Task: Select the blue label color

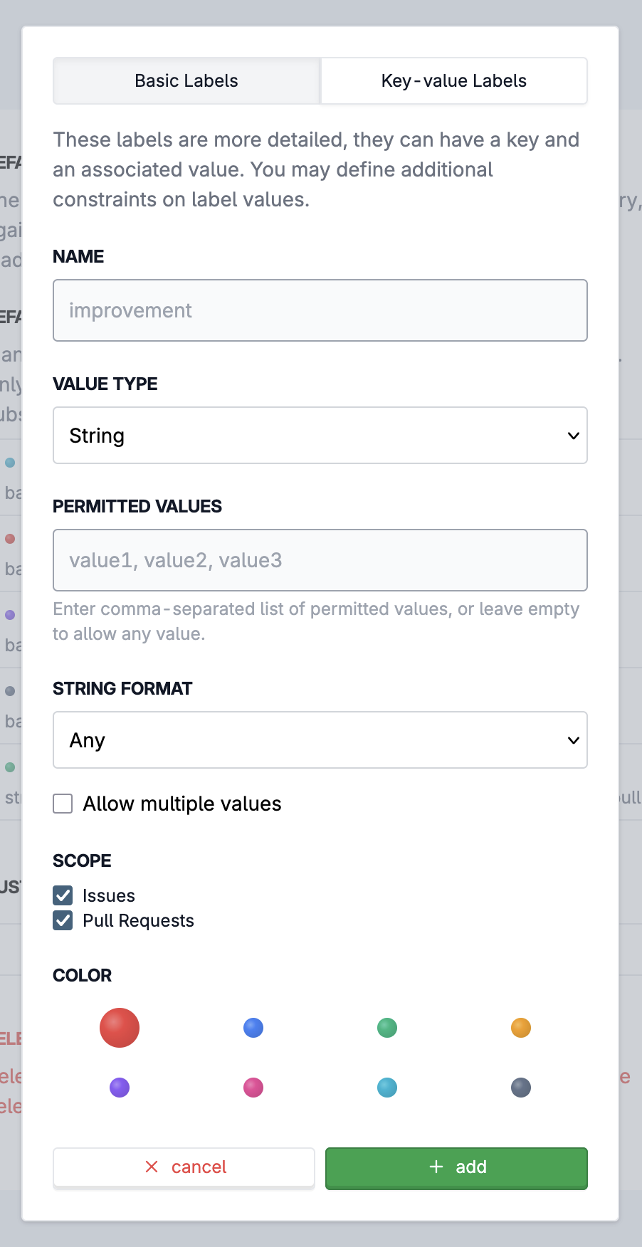Action: click(x=253, y=1027)
